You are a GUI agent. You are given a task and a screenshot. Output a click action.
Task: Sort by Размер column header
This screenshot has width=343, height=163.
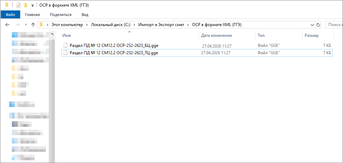(312, 35)
